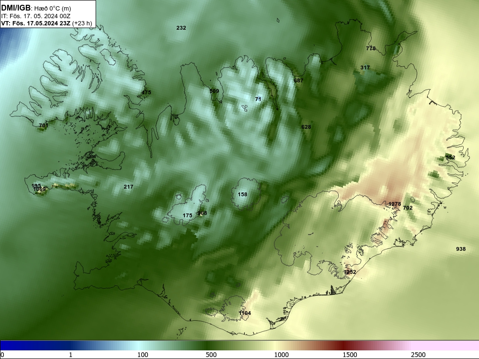Image resolution: width=479 pixels, height=359 pixels.
Task: Click the map value 195
Action: (x=36, y=186)
